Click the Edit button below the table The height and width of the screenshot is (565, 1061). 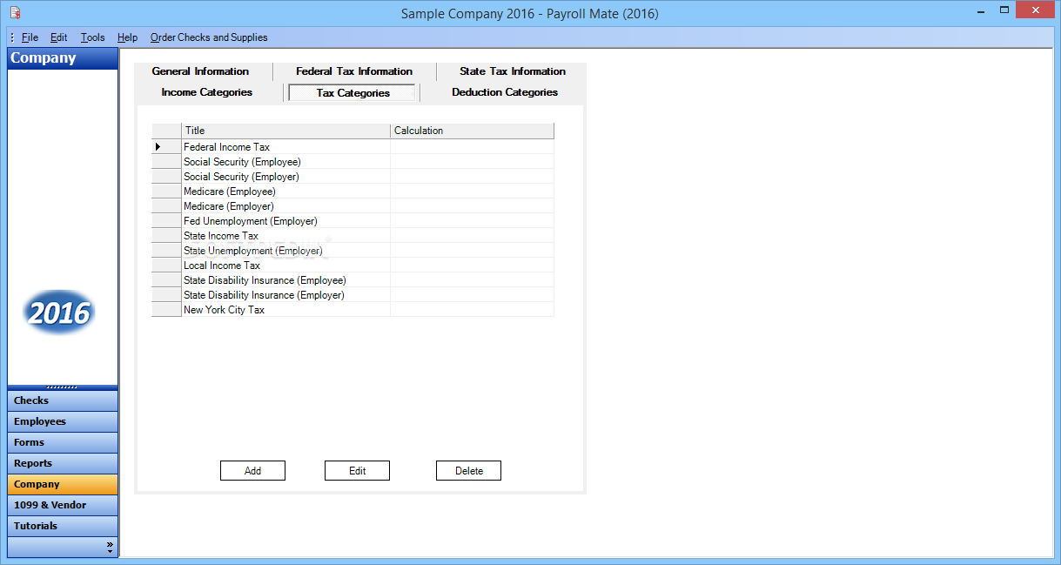pyautogui.click(x=357, y=471)
